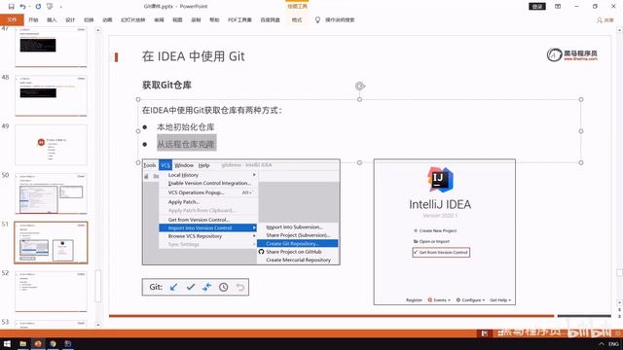The width and height of the screenshot is (623, 350).
Task: Click the Undo arrow icon
Action: click(x=22, y=7)
